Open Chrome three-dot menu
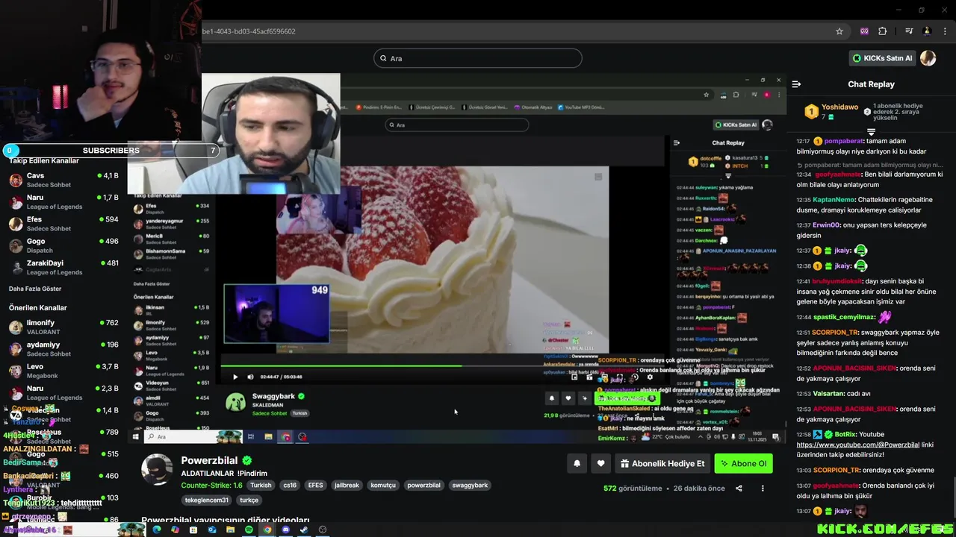The height and width of the screenshot is (537, 956). click(945, 31)
